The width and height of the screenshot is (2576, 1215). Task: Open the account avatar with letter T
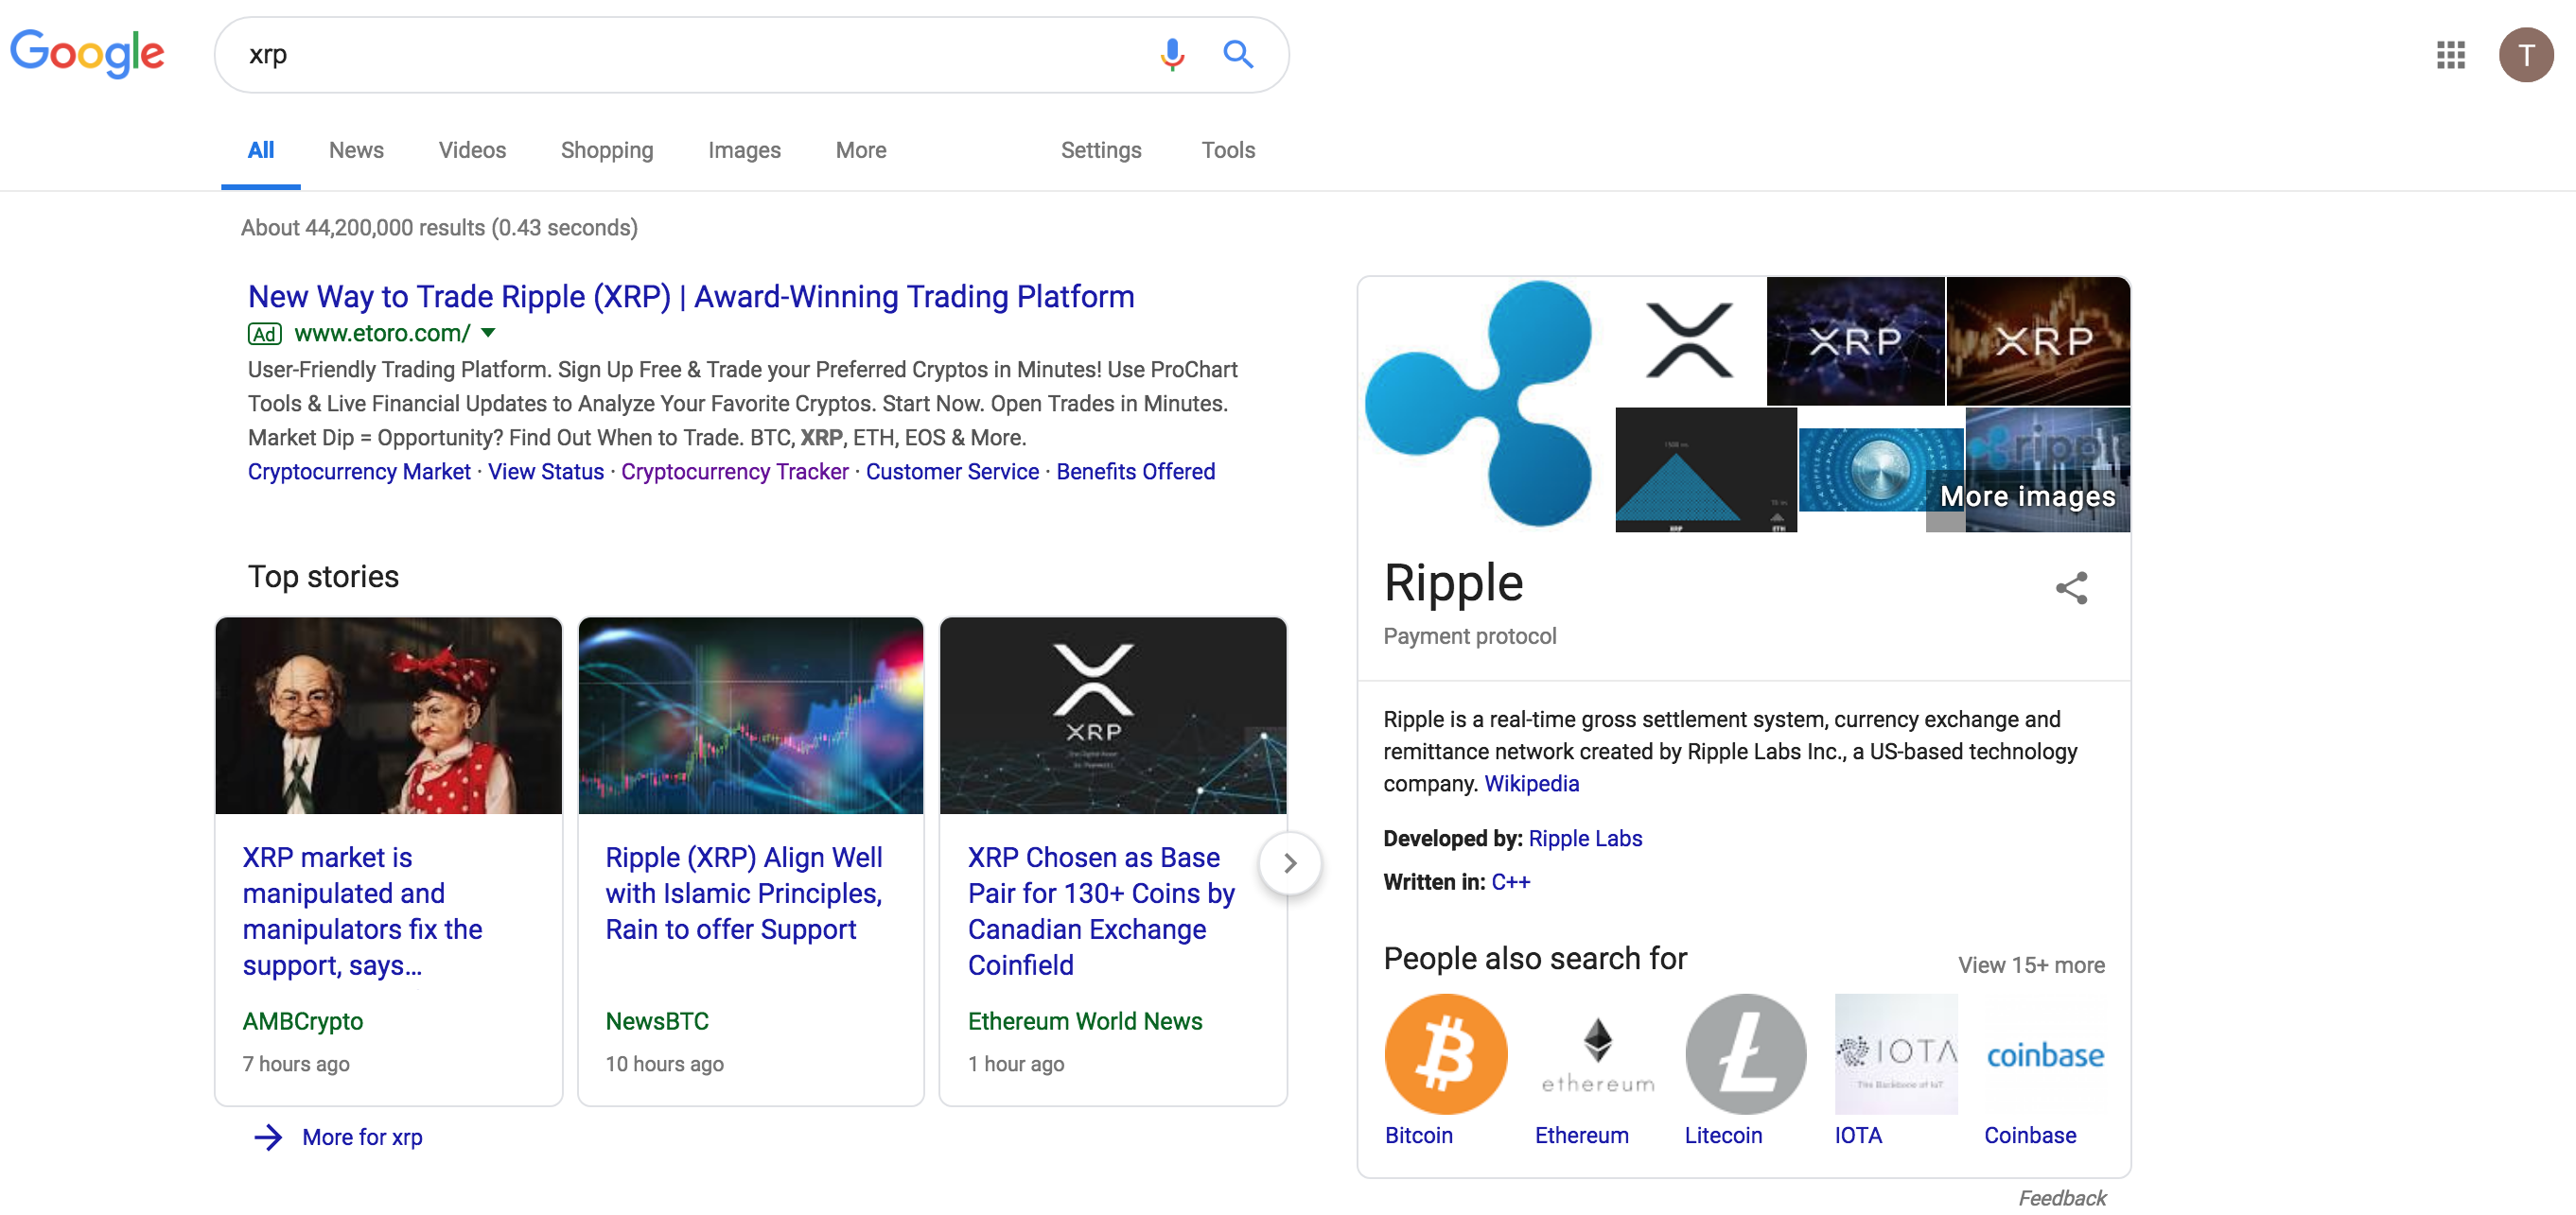[2525, 55]
